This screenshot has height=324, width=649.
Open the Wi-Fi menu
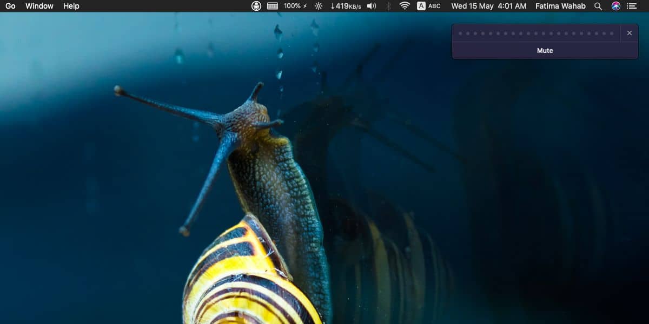tap(405, 6)
